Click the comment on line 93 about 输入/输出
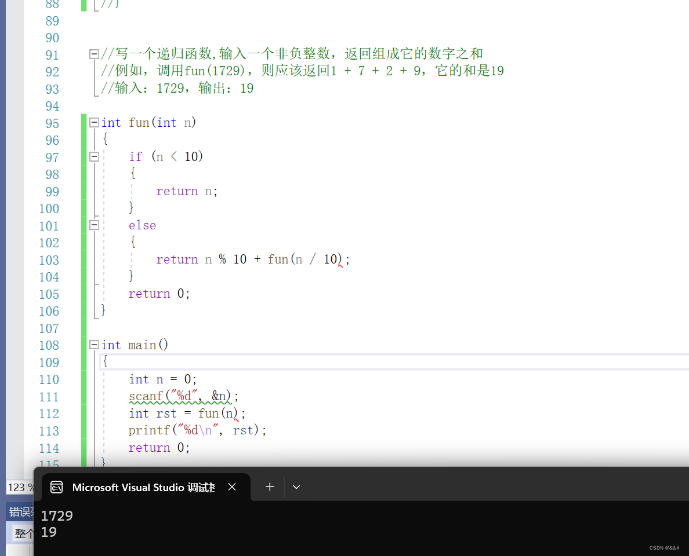The width and height of the screenshot is (689, 556). (x=177, y=88)
